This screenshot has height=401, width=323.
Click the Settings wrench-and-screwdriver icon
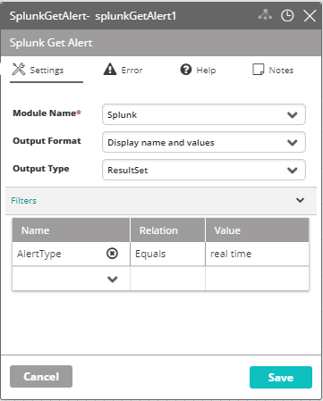[x=19, y=70]
